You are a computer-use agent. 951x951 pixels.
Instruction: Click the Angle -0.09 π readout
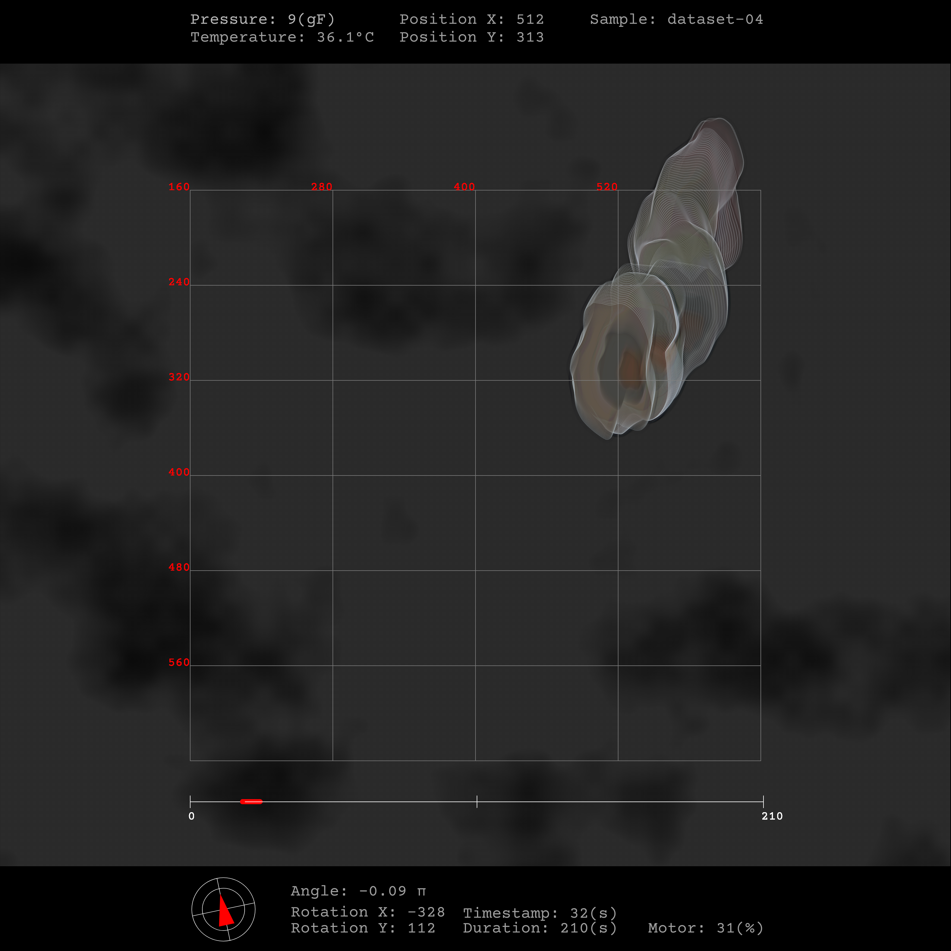point(358,891)
